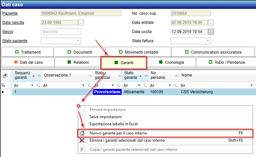The image size is (256, 157).
Task: Open Communicationi assicuratore tab
Action: [x=213, y=52]
